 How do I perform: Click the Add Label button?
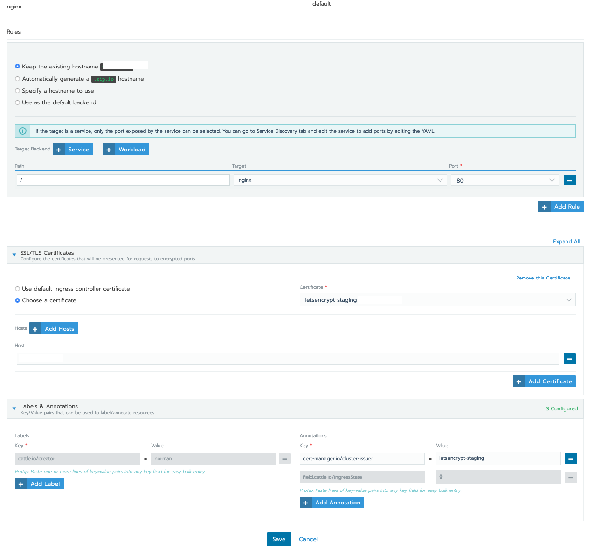(x=39, y=484)
